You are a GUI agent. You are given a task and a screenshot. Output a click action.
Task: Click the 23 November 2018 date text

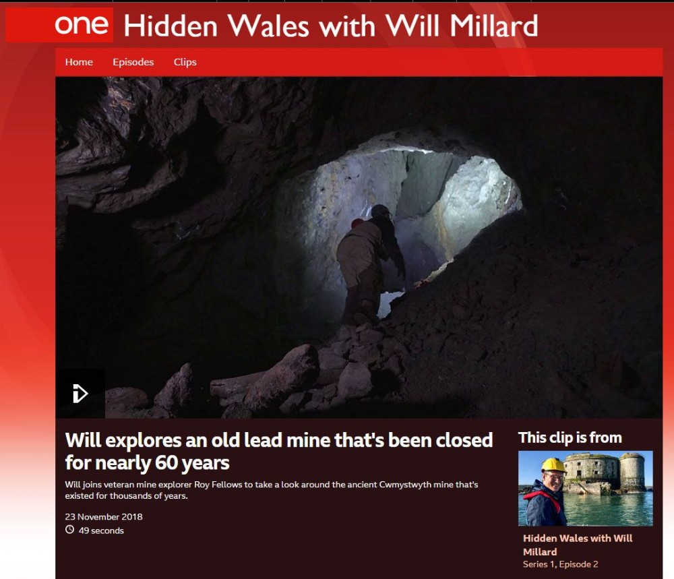pos(104,517)
